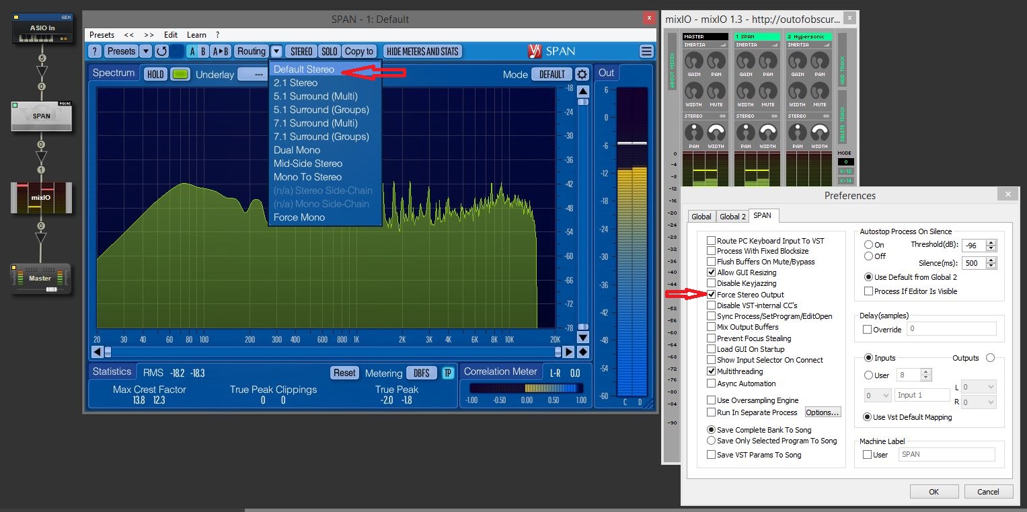The image size is (1027, 512).
Task: Switch to Global 2 preferences tab
Action: tap(732, 217)
